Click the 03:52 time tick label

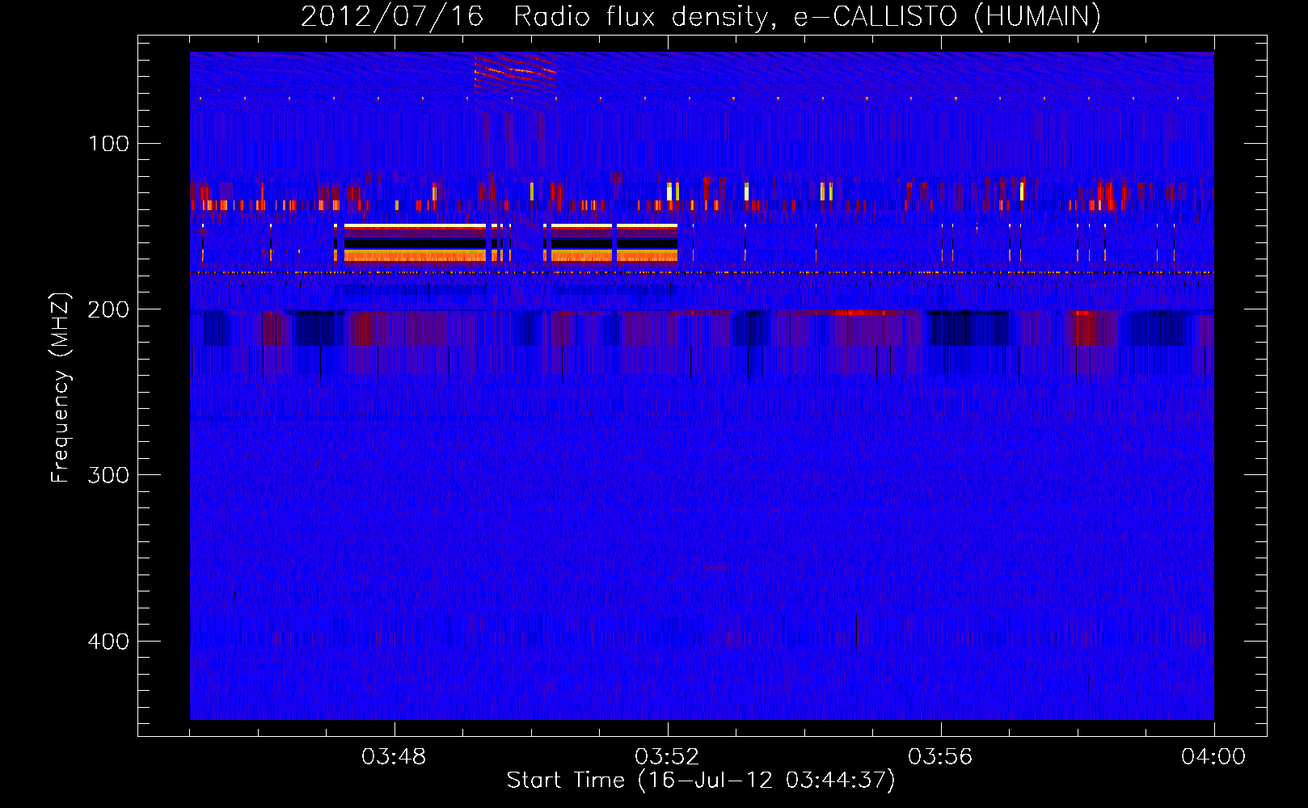pyautogui.click(x=667, y=757)
